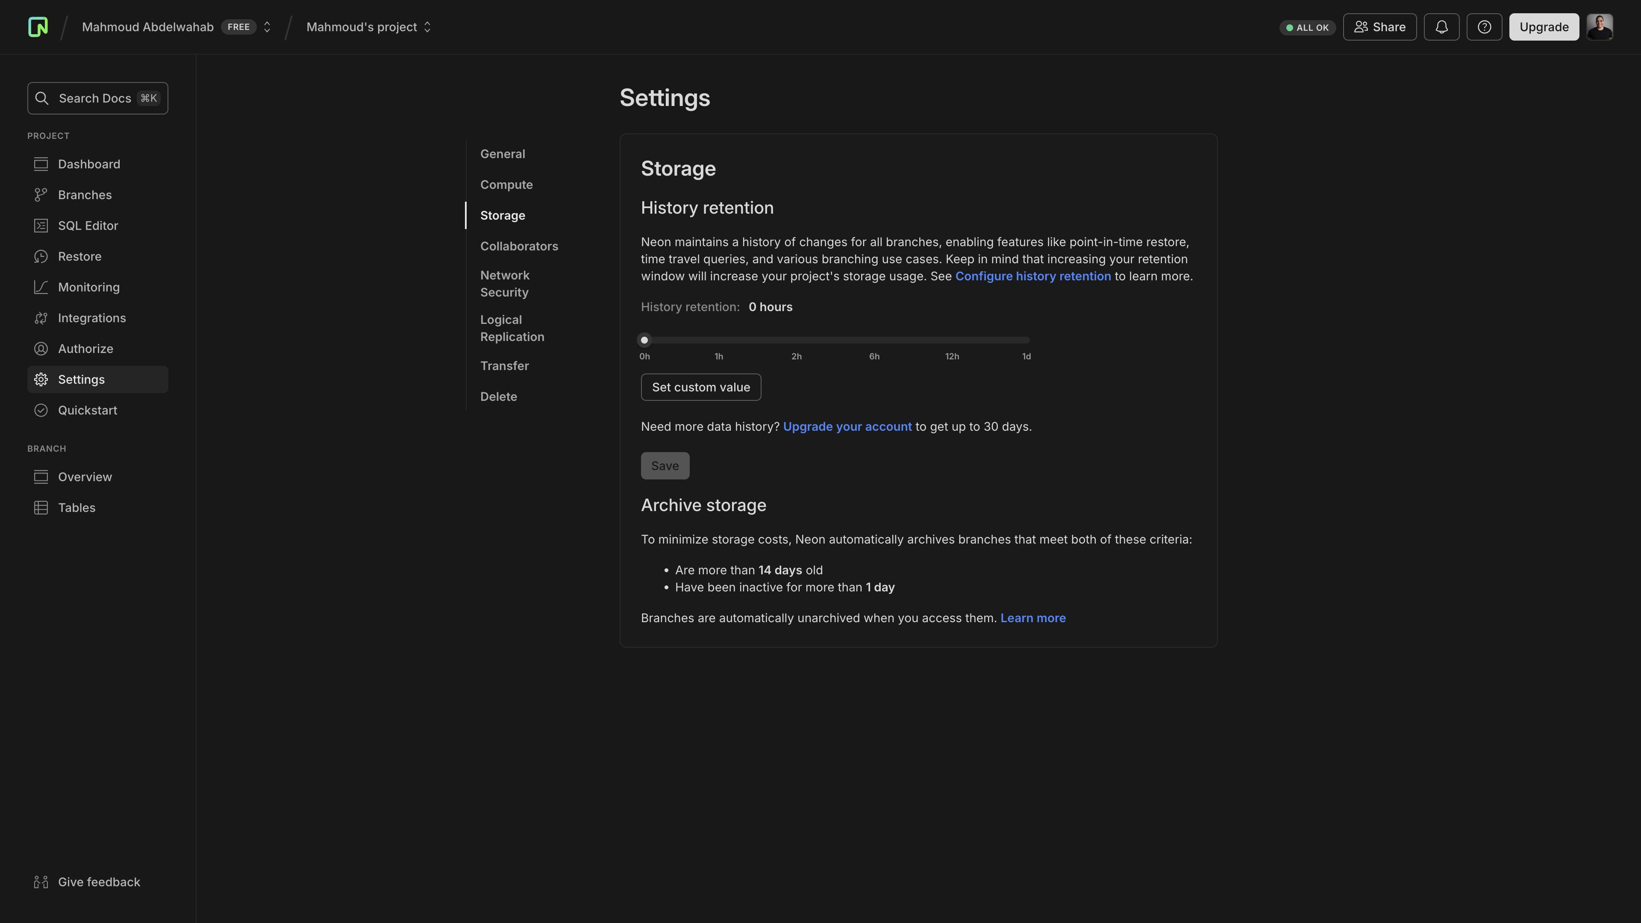Click the 6h mark on retention slider

point(874,340)
